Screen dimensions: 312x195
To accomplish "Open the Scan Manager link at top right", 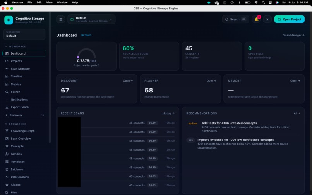I will (294, 35).
